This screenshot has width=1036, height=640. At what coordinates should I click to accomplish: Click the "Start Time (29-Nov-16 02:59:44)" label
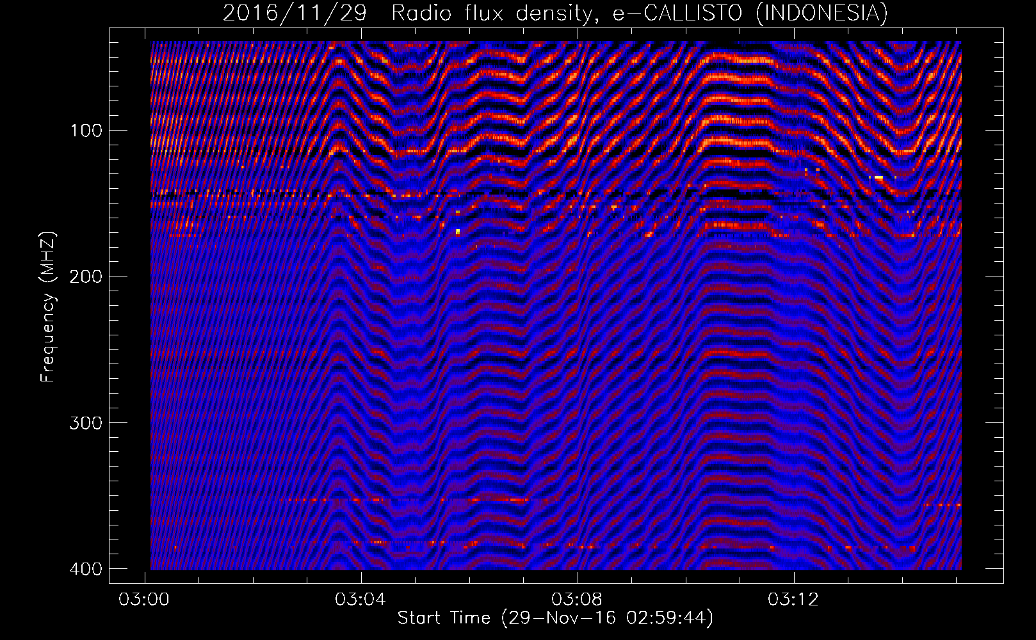pyautogui.click(x=555, y=618)
